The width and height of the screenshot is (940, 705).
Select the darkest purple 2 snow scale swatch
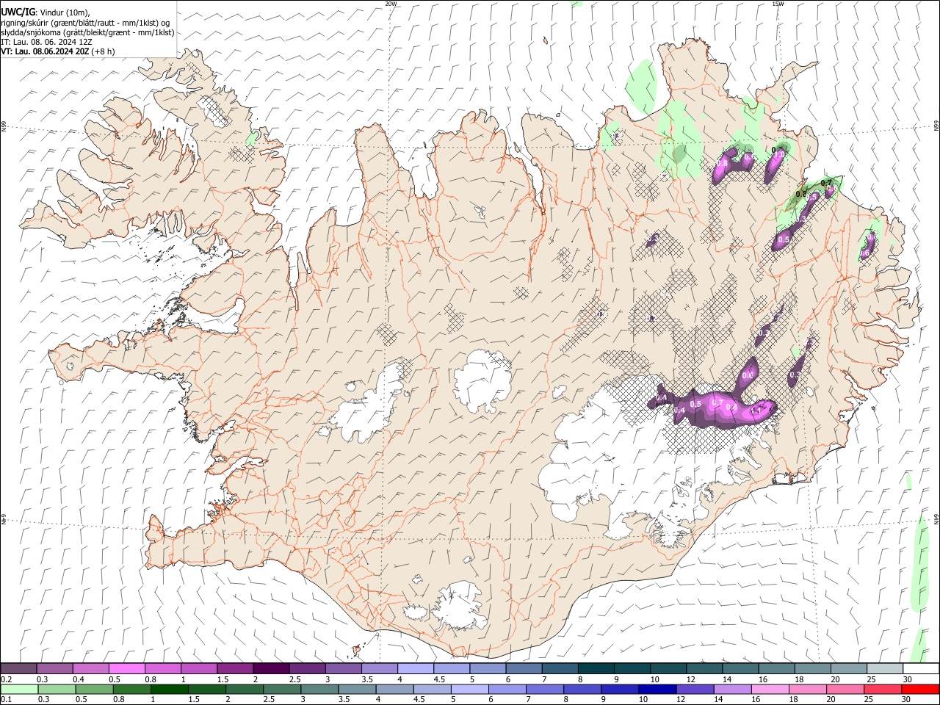[x=270, y=668]
